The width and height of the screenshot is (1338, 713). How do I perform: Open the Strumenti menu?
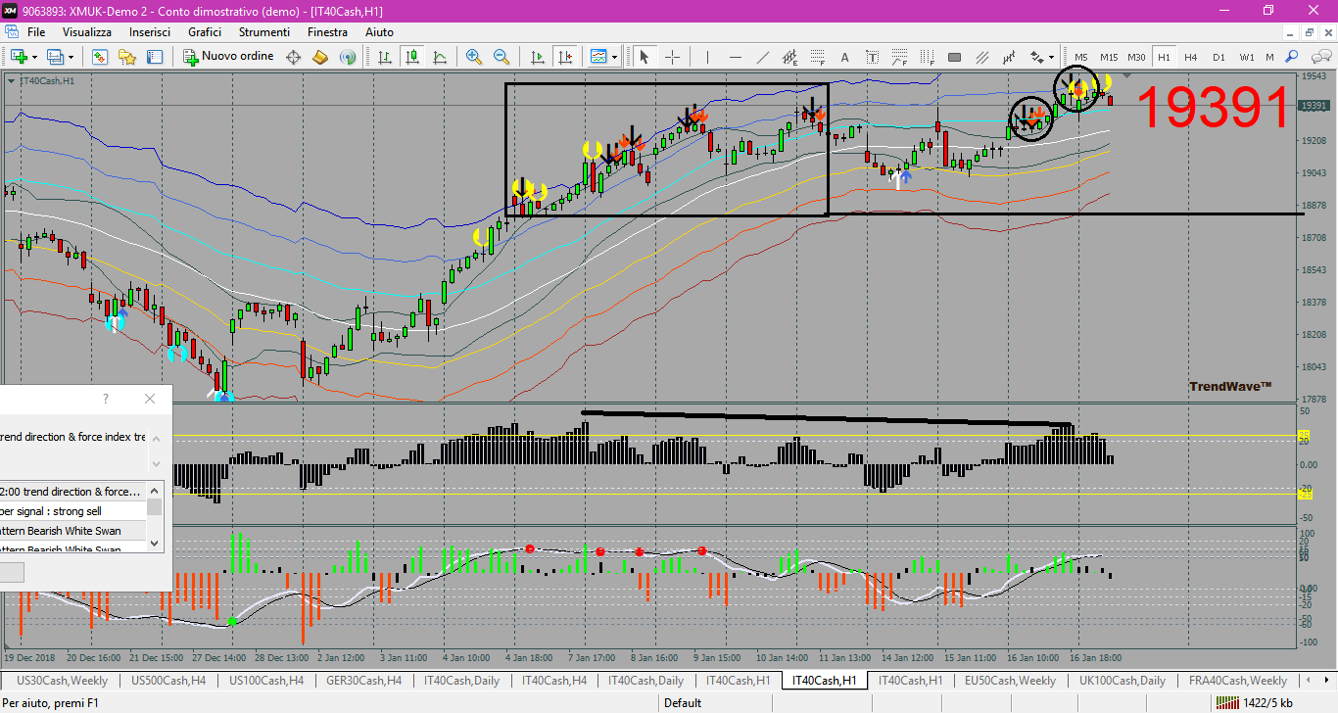point(263,31)
